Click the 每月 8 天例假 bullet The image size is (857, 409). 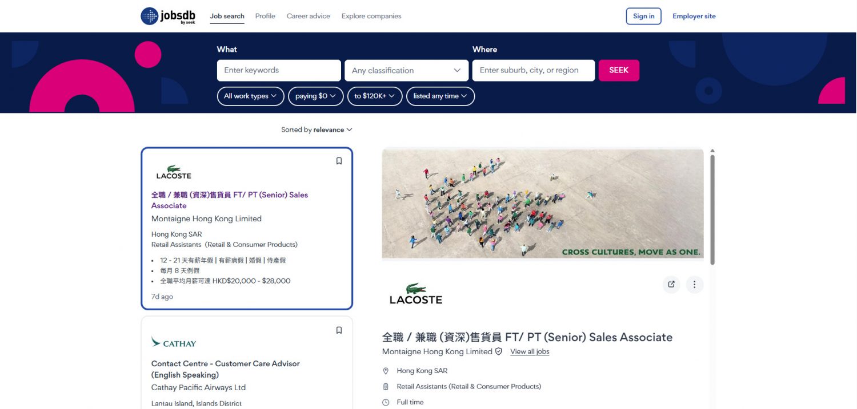[x=180, y=270]
